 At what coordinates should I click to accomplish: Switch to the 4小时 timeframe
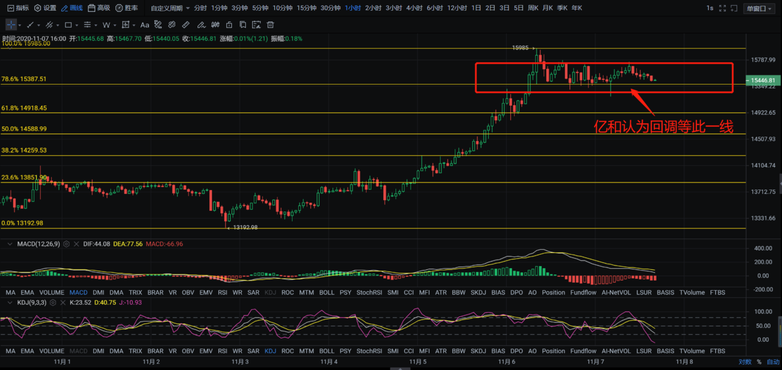pyautogui.click(x=414, y=8)
